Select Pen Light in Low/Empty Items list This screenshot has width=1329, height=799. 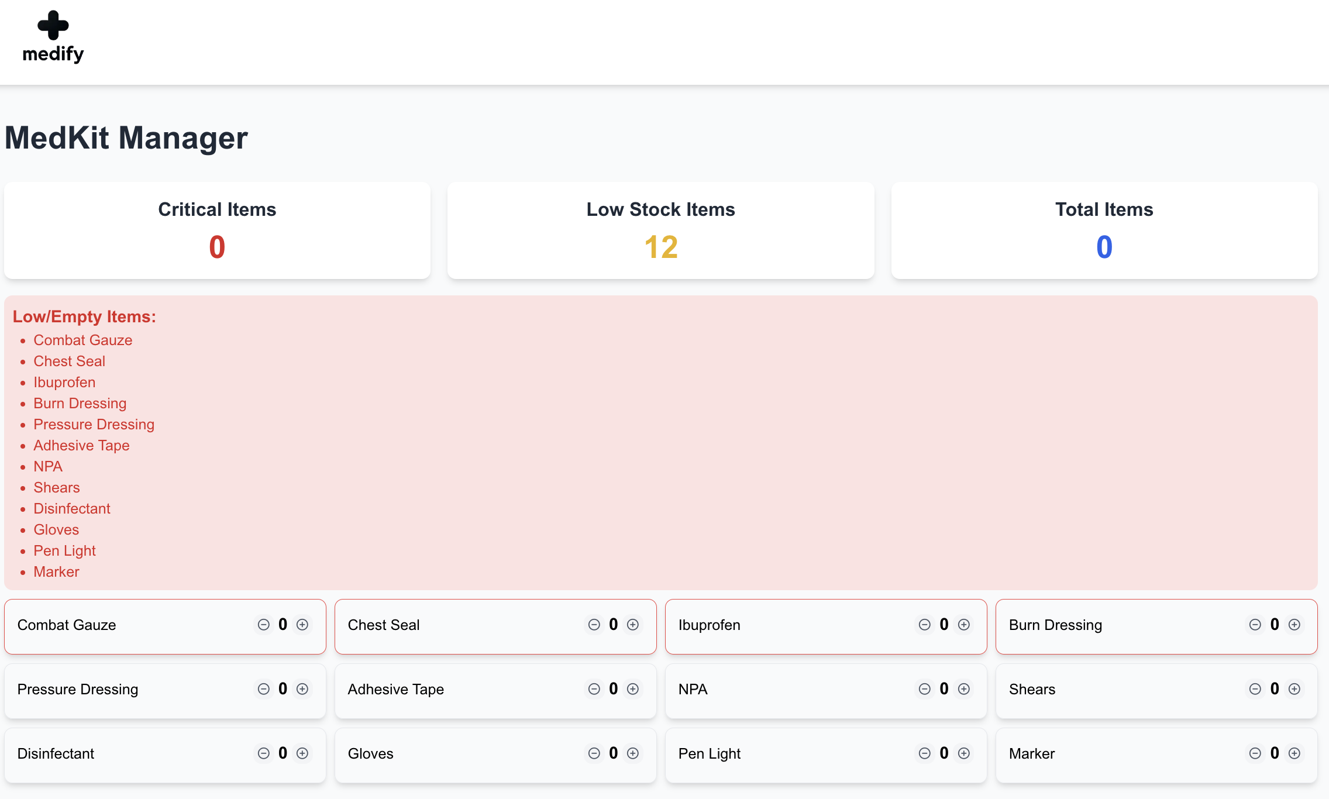pos(64,551)
